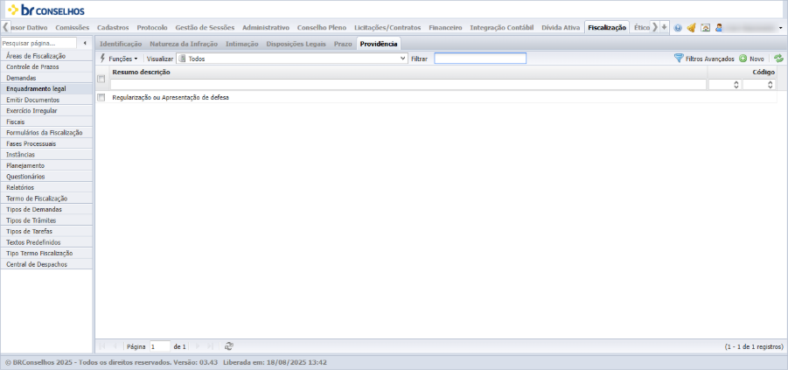Select the Providência tab
This screenshot has height=370, width=788.
pos(379,45)
